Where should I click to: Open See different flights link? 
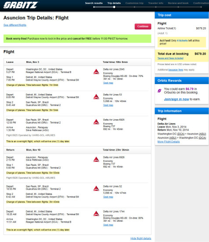point(15,25)
